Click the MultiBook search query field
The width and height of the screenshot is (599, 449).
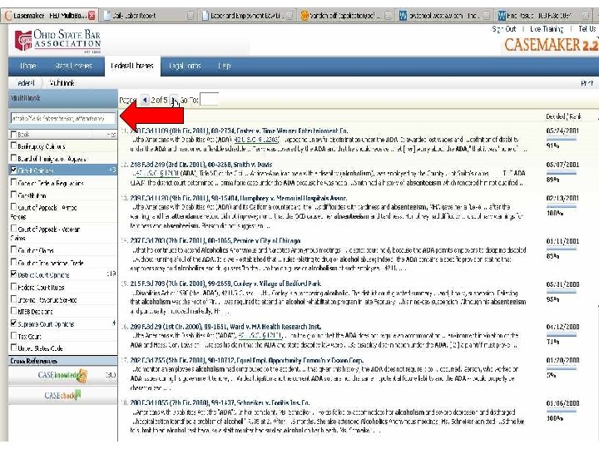(62, 119)
